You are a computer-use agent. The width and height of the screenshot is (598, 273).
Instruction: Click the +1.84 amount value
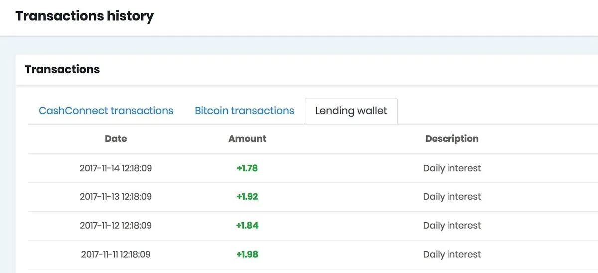[247, 225]
